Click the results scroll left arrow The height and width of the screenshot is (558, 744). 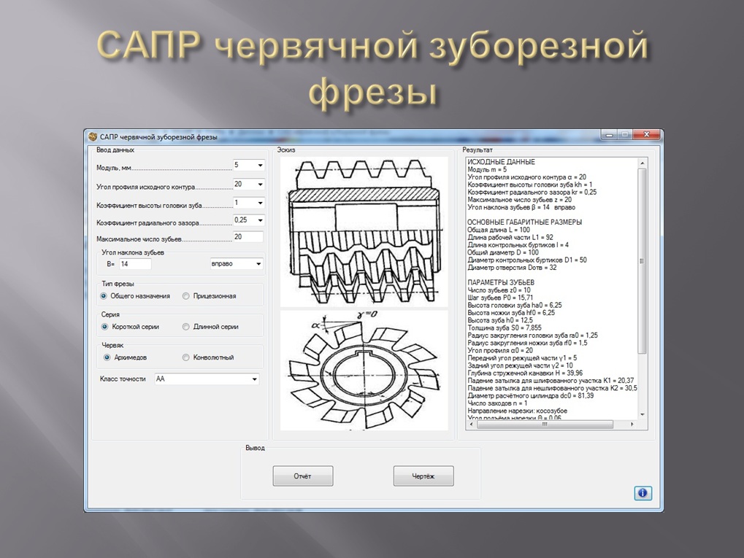point(471,425)
